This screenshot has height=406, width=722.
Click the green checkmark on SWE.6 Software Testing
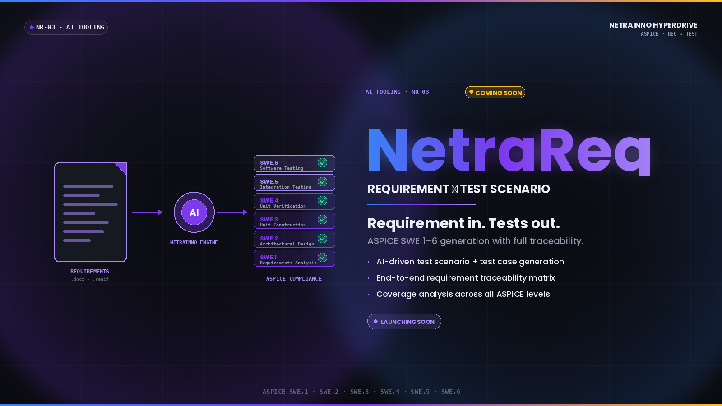pos(322,163)
